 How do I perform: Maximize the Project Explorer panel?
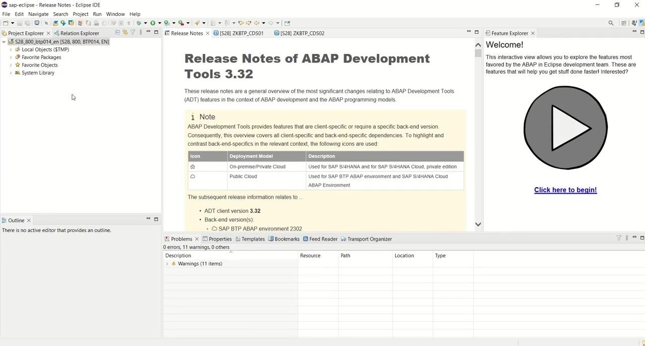156,32
